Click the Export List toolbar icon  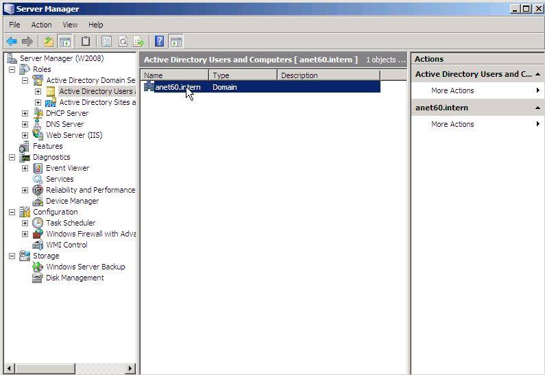(138, 42)
